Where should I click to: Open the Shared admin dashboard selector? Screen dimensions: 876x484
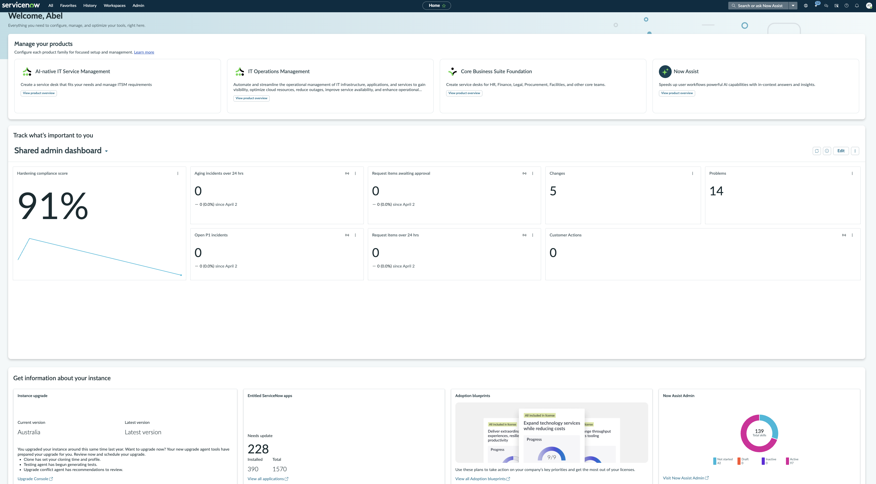tap(61, 150)
